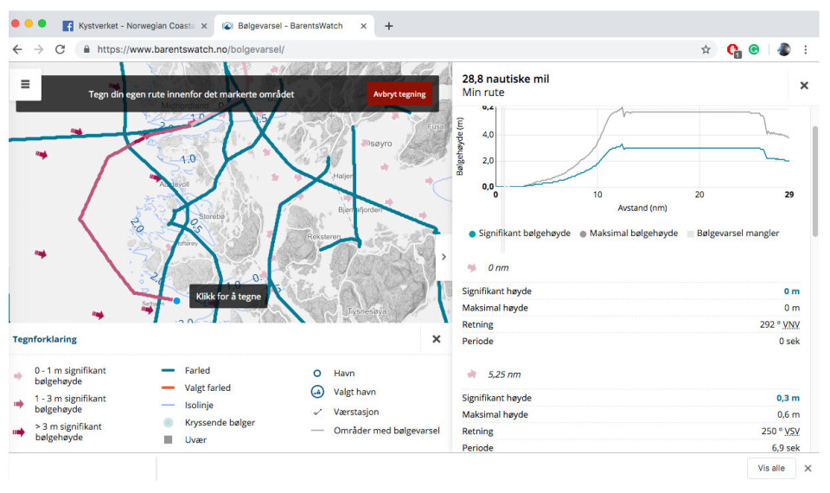
Task: Click the Valgt farled orange line swatch
Action: click(x=168, y=387)
